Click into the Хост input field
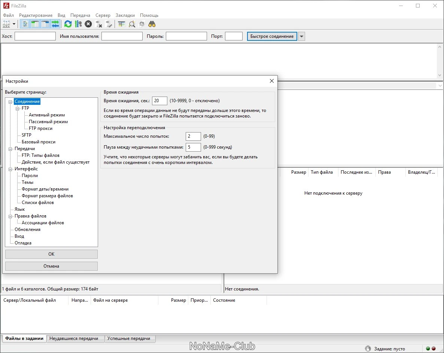 [35, 36]
